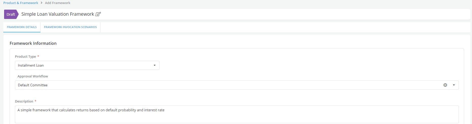Click the Approval Workflow field label

click(33, 76)
